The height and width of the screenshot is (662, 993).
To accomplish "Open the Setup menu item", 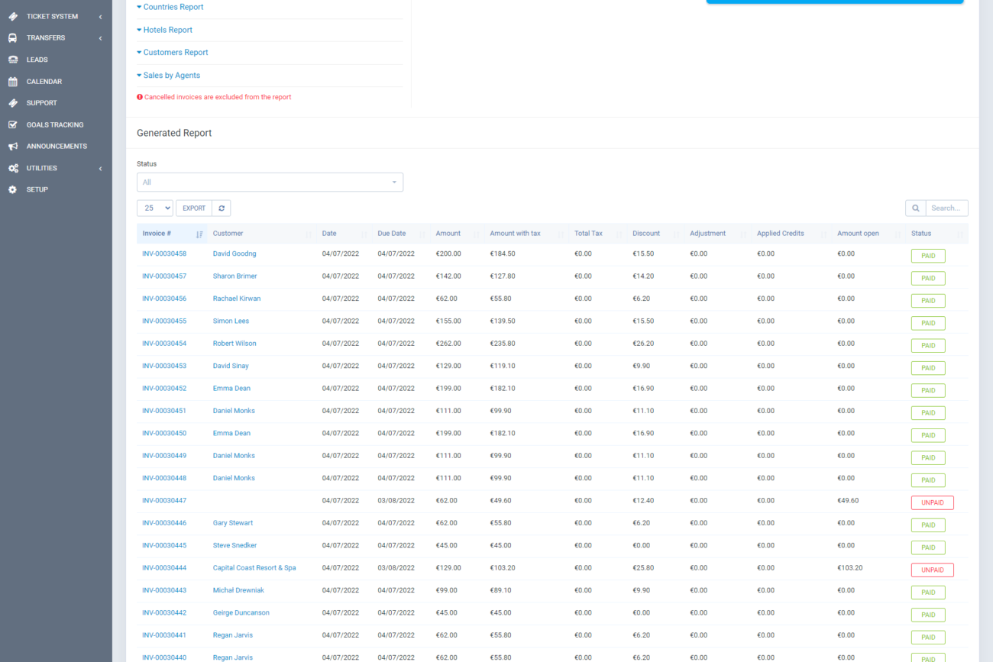I will pos(37,189).
